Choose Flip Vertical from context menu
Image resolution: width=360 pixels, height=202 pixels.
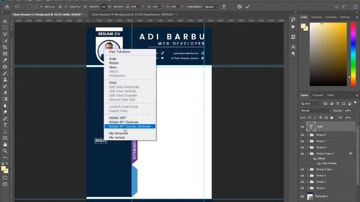point(117,137)
